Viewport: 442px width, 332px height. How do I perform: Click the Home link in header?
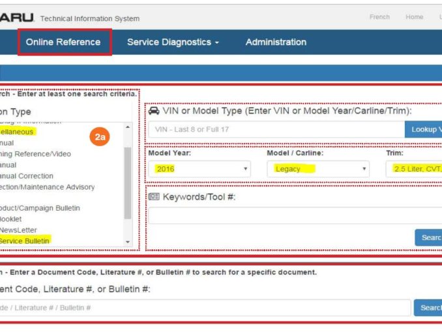coord(415,17)
